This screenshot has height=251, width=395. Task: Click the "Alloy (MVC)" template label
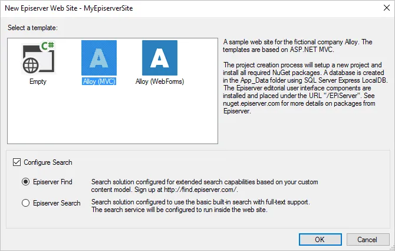(x=99, y=82)
